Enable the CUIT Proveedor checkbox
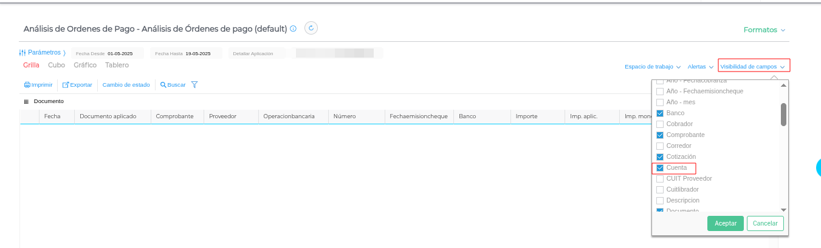This screenshot has height=248, width=821. point(660,179)
